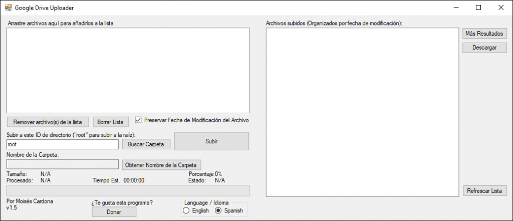Image resolution: width=513 pixels, height=221 pixels.
Task: Click Obtener Nombre de la Carpeta button
Action: [162, 165]
